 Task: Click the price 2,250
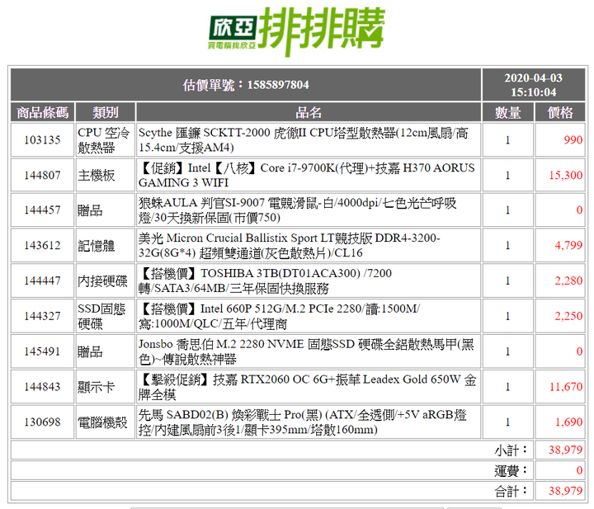[x=568, y=316]
